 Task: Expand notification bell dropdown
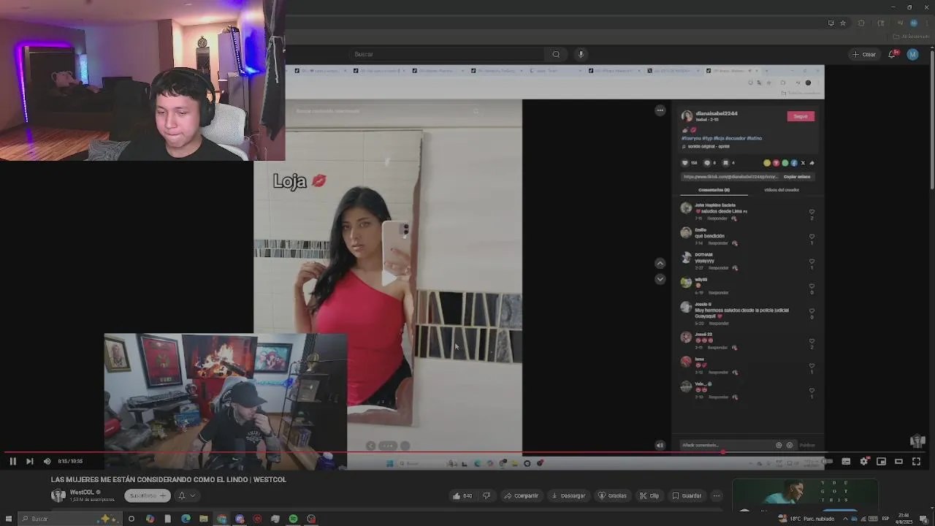click(187, 495)
